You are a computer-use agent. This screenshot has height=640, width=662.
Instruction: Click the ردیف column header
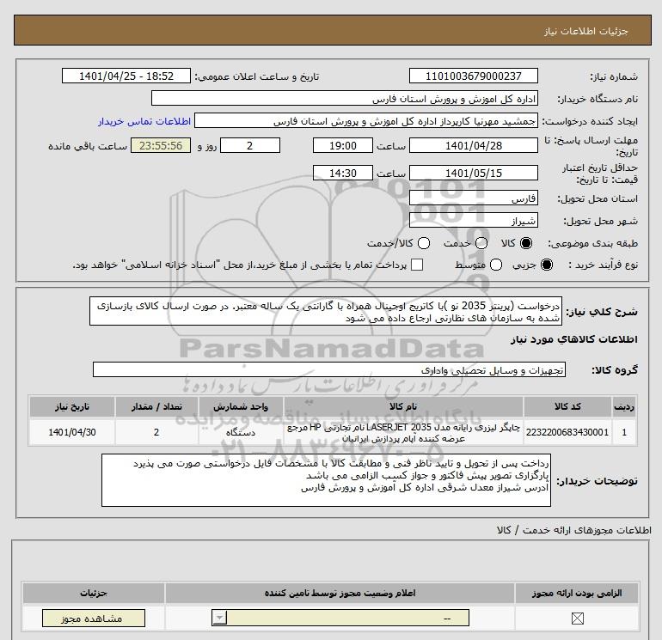click(624, 406)
